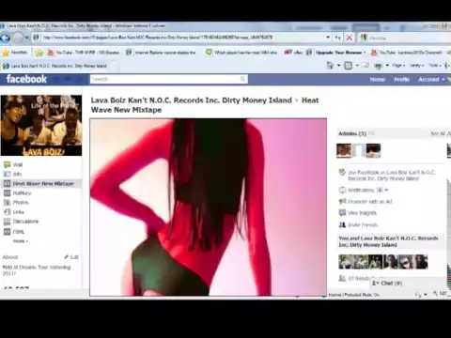Click the last admin profile thumbnail
The height and width of the screenshot is (338, 451).
pyautogui.click(x=373, y=150)
